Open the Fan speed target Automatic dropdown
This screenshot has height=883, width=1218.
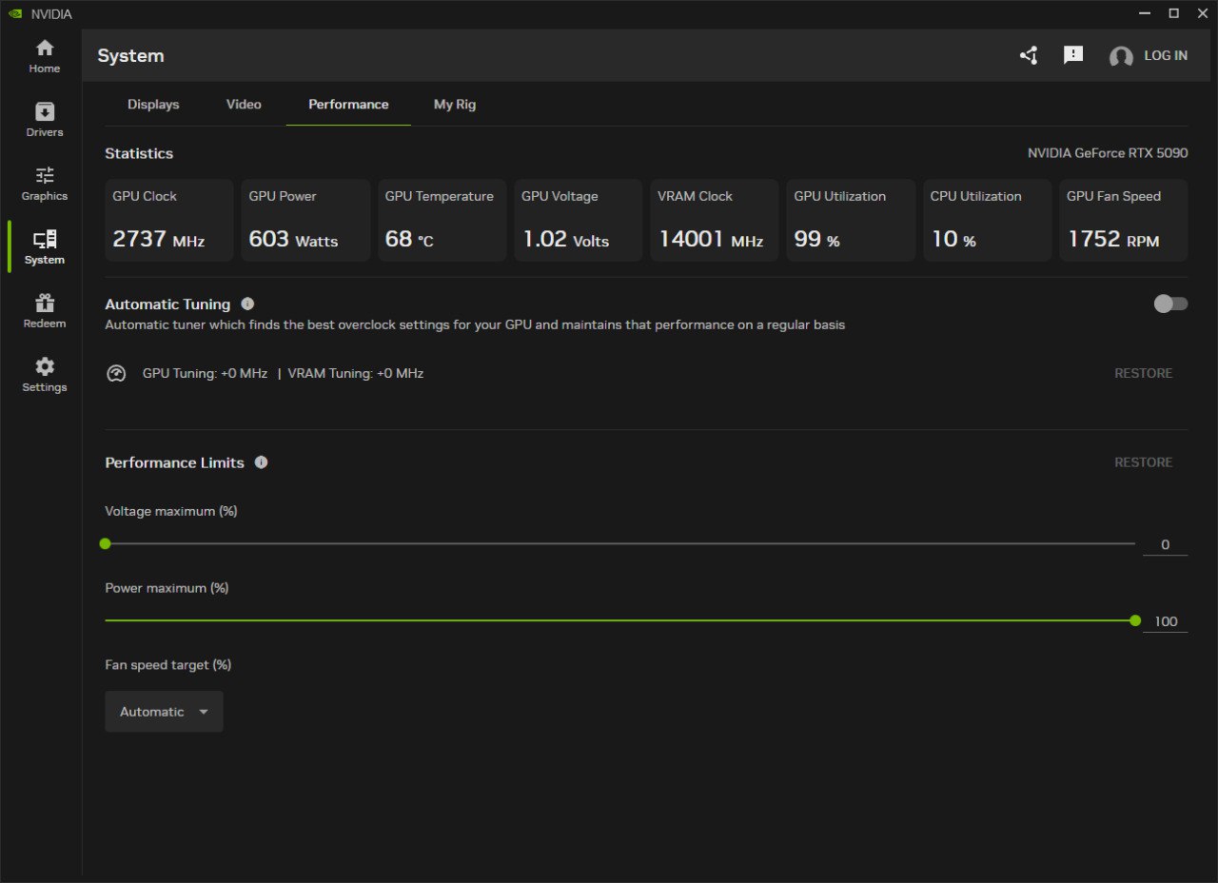164,712
